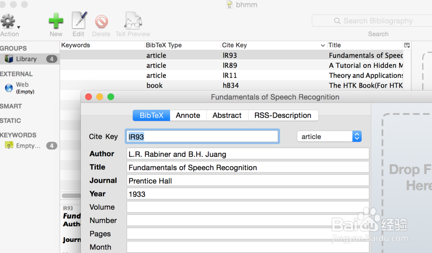Select the Library group
Image resolution: width=432 pixels, height=253 pixels.
30,59
